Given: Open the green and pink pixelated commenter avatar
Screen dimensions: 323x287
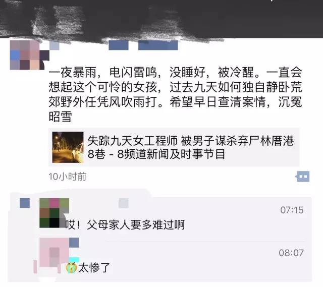Looking at the screenshot, I should pyautogui.click(x=54, y=213).
